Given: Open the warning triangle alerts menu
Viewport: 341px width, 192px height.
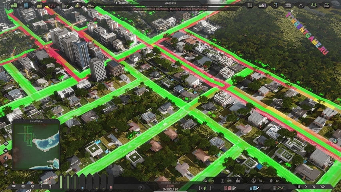Looking at the screenshot, I should [300, 5].
